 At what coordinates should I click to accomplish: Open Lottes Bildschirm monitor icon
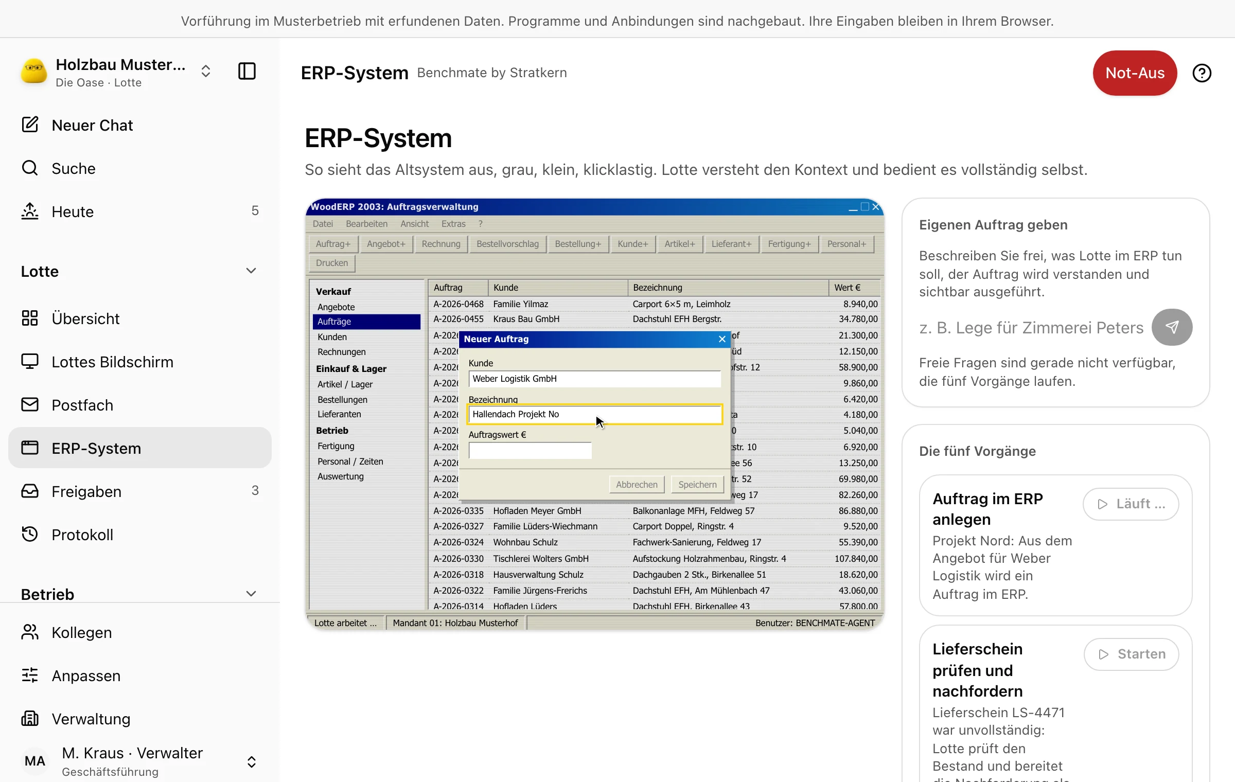[x=30, y=362]
